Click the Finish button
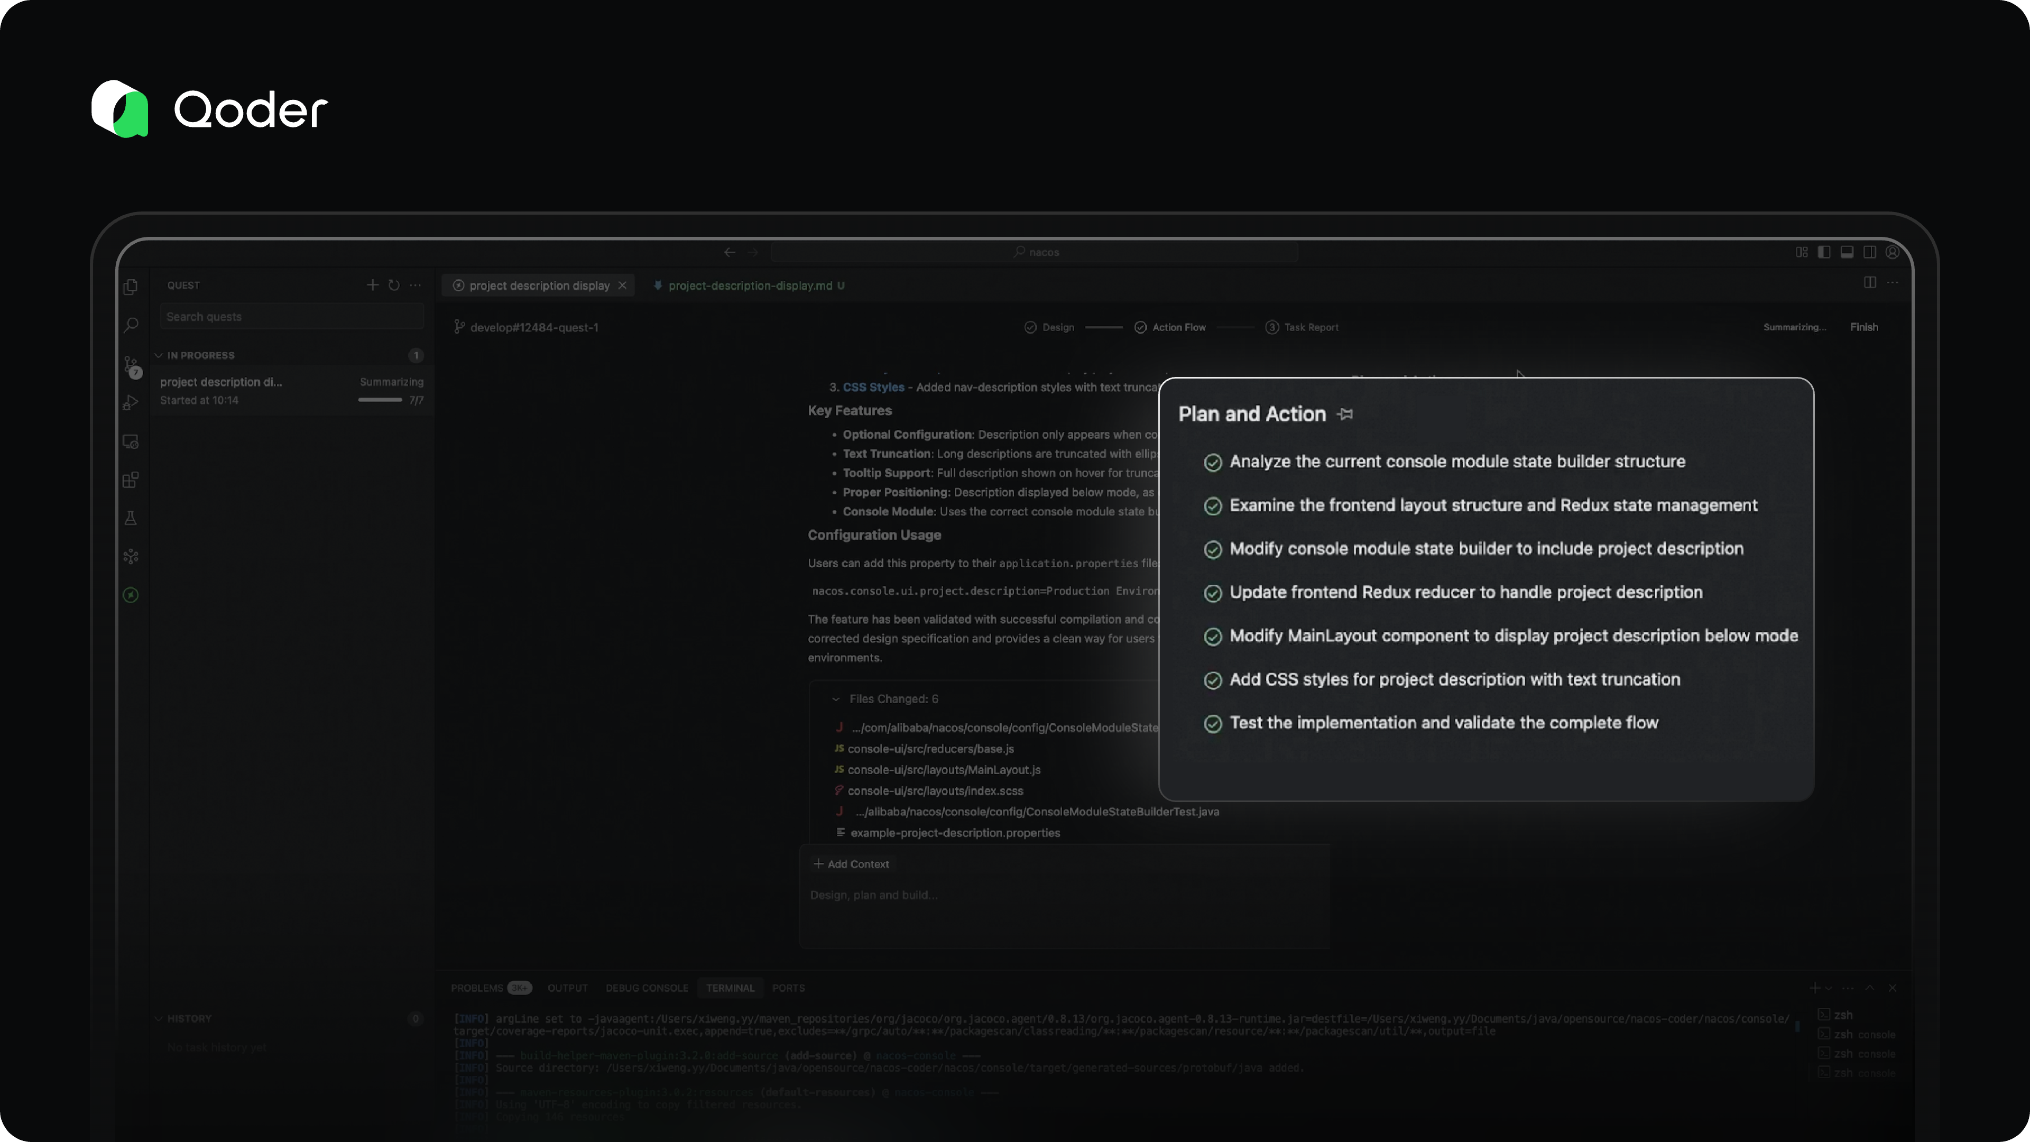 tap(1863, 327)
